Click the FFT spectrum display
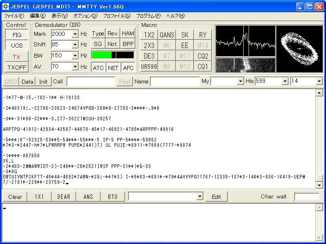 coord(245,41)
